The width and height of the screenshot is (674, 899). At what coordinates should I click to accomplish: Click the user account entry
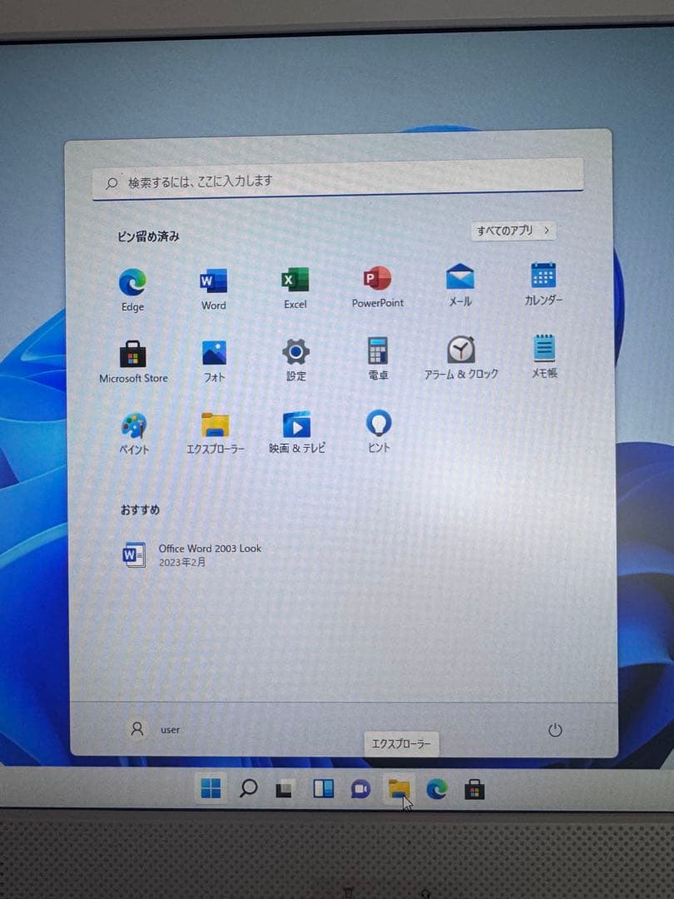pyautogui.click(x=154, y=728)
